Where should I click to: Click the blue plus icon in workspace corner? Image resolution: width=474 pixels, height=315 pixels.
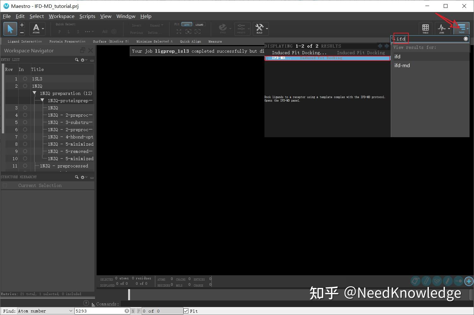click(469, 281)
